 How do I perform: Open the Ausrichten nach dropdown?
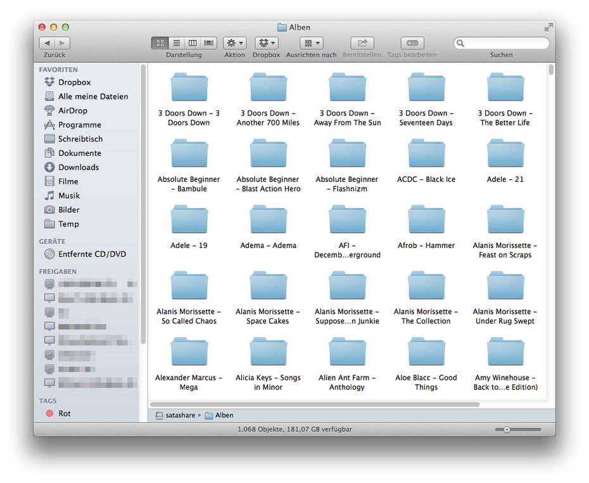click(x=312, y=43)
